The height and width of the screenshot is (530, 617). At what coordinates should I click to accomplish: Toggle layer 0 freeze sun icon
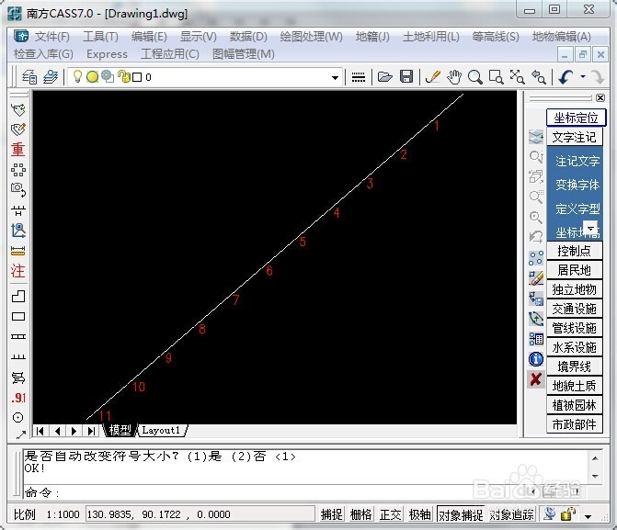tap(93, 76)
